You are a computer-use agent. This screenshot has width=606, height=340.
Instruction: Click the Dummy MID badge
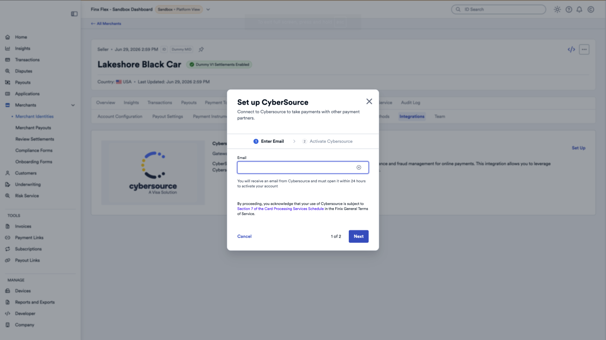point(182,49)
